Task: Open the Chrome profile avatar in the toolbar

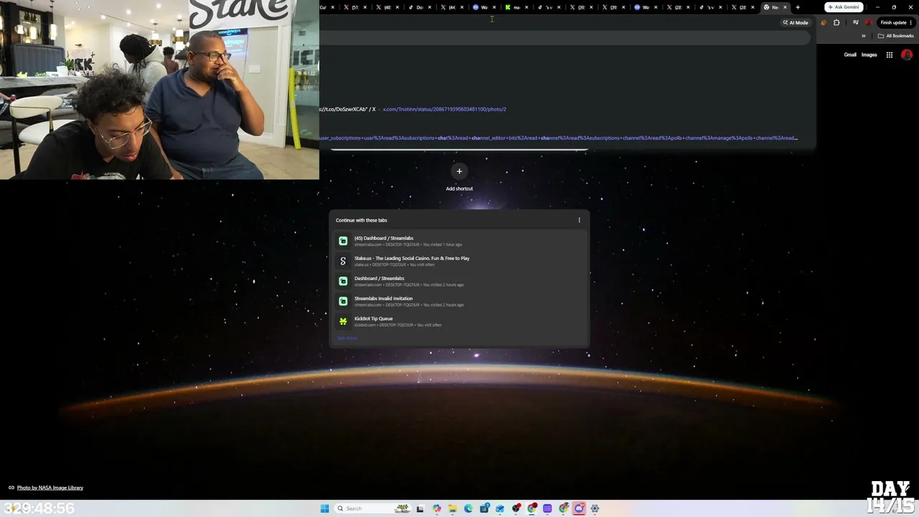Action: pos(869,22)
